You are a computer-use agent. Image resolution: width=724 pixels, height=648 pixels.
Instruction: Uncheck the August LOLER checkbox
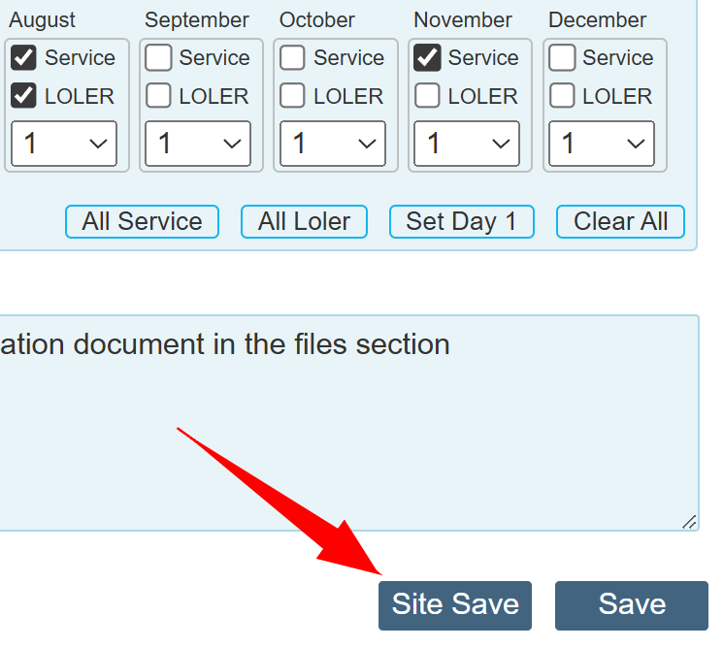[x=23, y=96]
